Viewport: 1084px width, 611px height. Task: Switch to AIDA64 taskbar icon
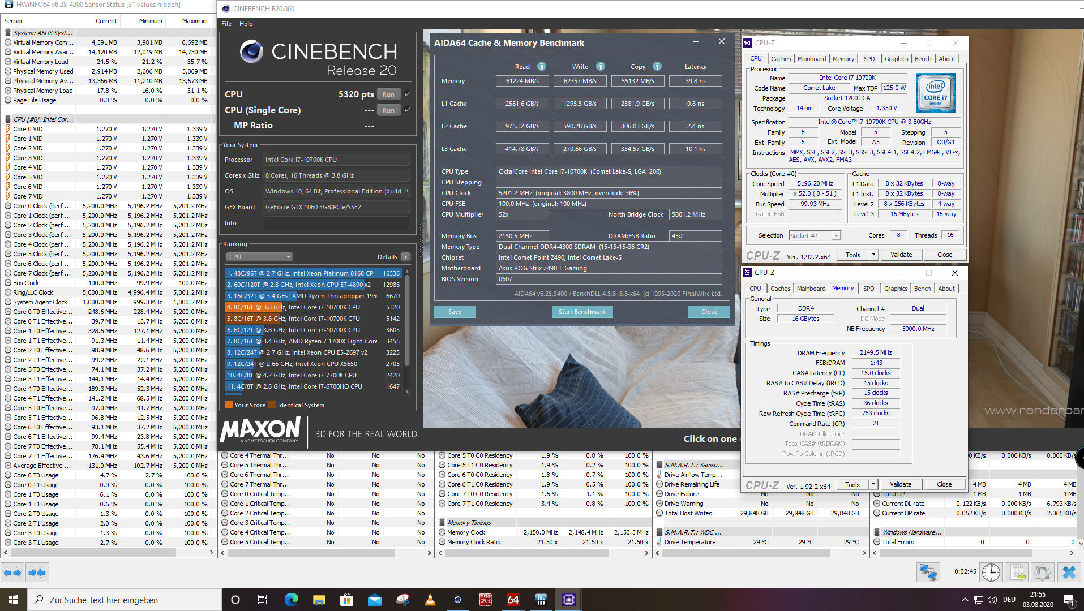[513, 600]
